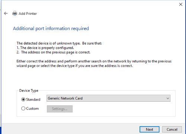Cancel the printer port setup
The width and height of the screenshot is (186, 134).
pyautogui.click(x=172, y=130)
